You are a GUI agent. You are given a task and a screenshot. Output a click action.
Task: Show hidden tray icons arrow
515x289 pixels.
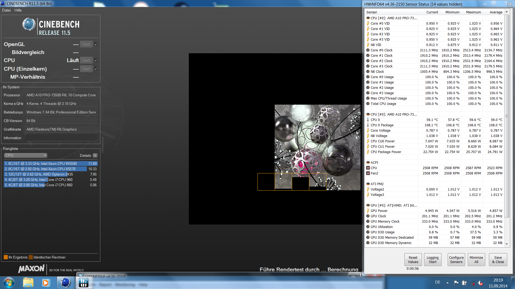click(447, 283)
